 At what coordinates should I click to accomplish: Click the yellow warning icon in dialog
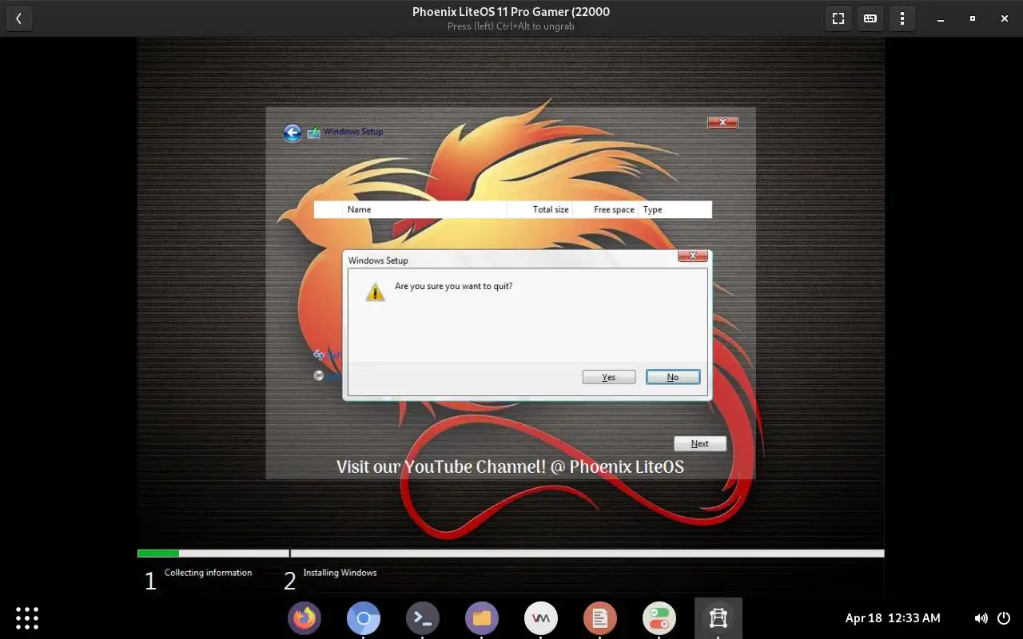click(375, 292)
